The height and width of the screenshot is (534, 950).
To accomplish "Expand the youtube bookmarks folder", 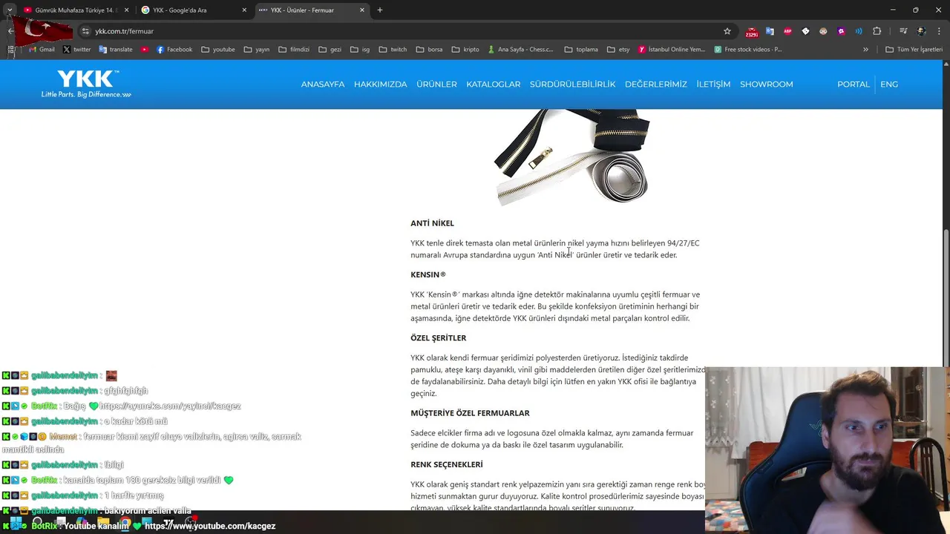I will pos(217,50).
